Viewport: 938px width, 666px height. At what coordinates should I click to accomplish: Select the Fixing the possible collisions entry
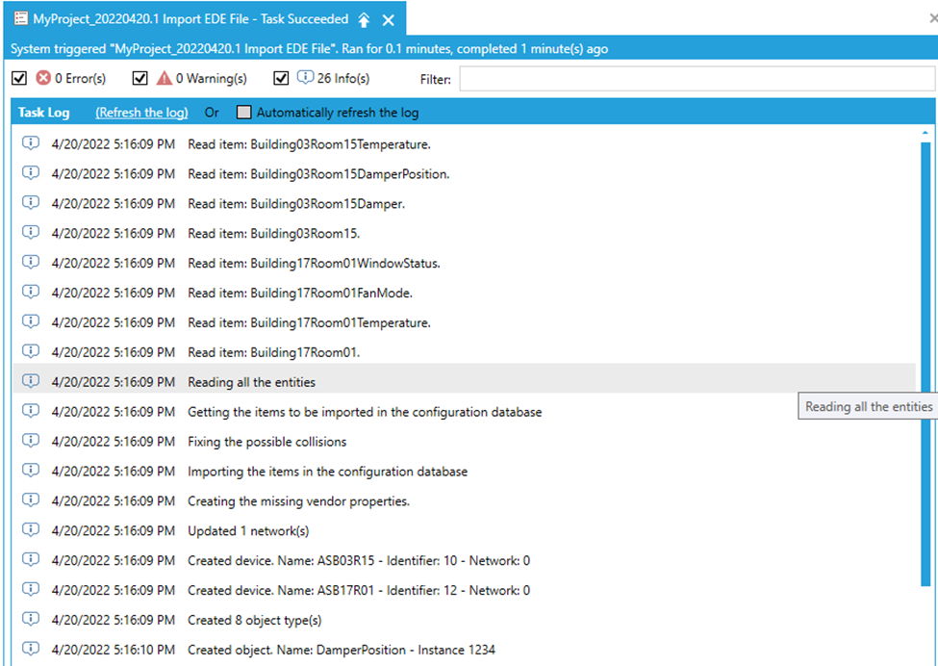266,442
